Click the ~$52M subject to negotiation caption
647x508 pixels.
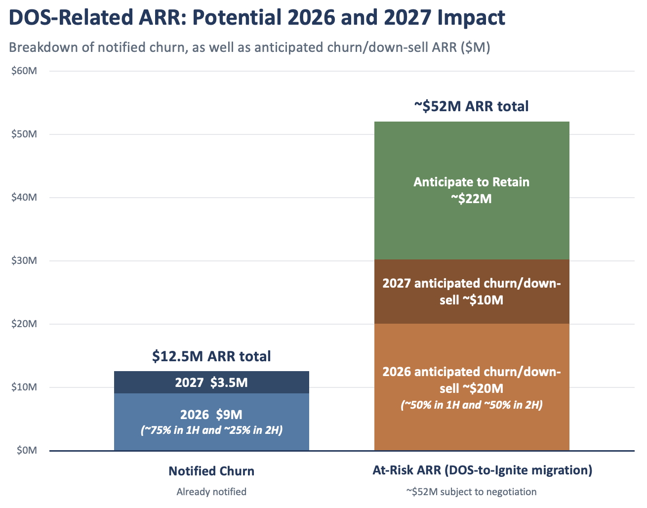472,492
